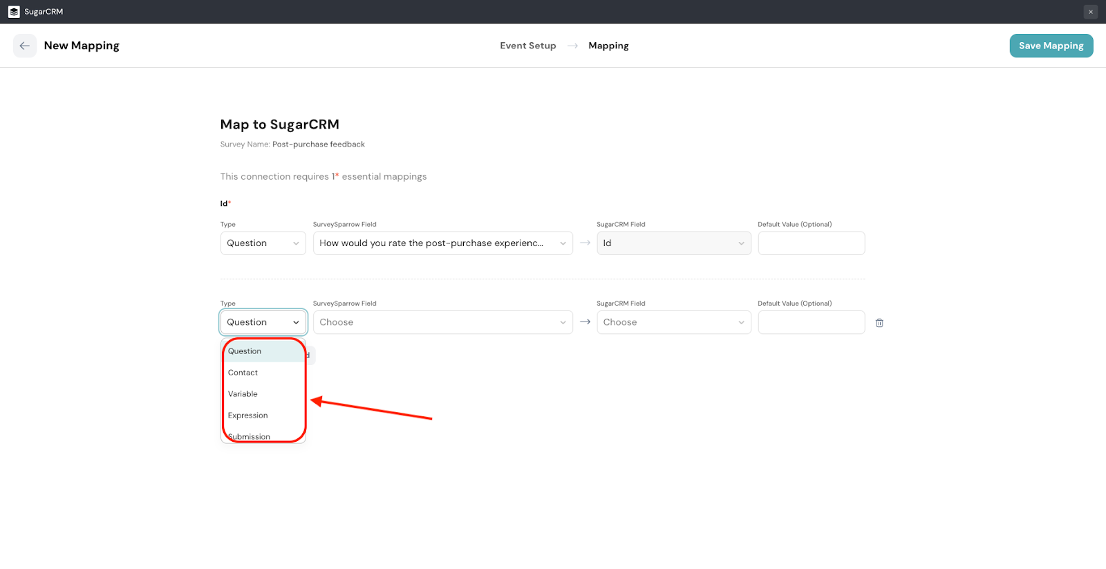Expand second row SugarCRM Field Choose dropdown
The width and height of the screenshot is (1106, 569).
[x=673, y=322]
